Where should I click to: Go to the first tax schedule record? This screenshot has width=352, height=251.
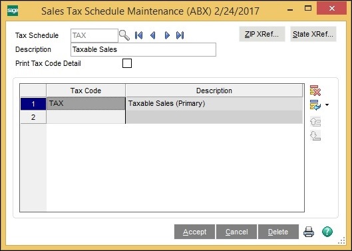138,35
